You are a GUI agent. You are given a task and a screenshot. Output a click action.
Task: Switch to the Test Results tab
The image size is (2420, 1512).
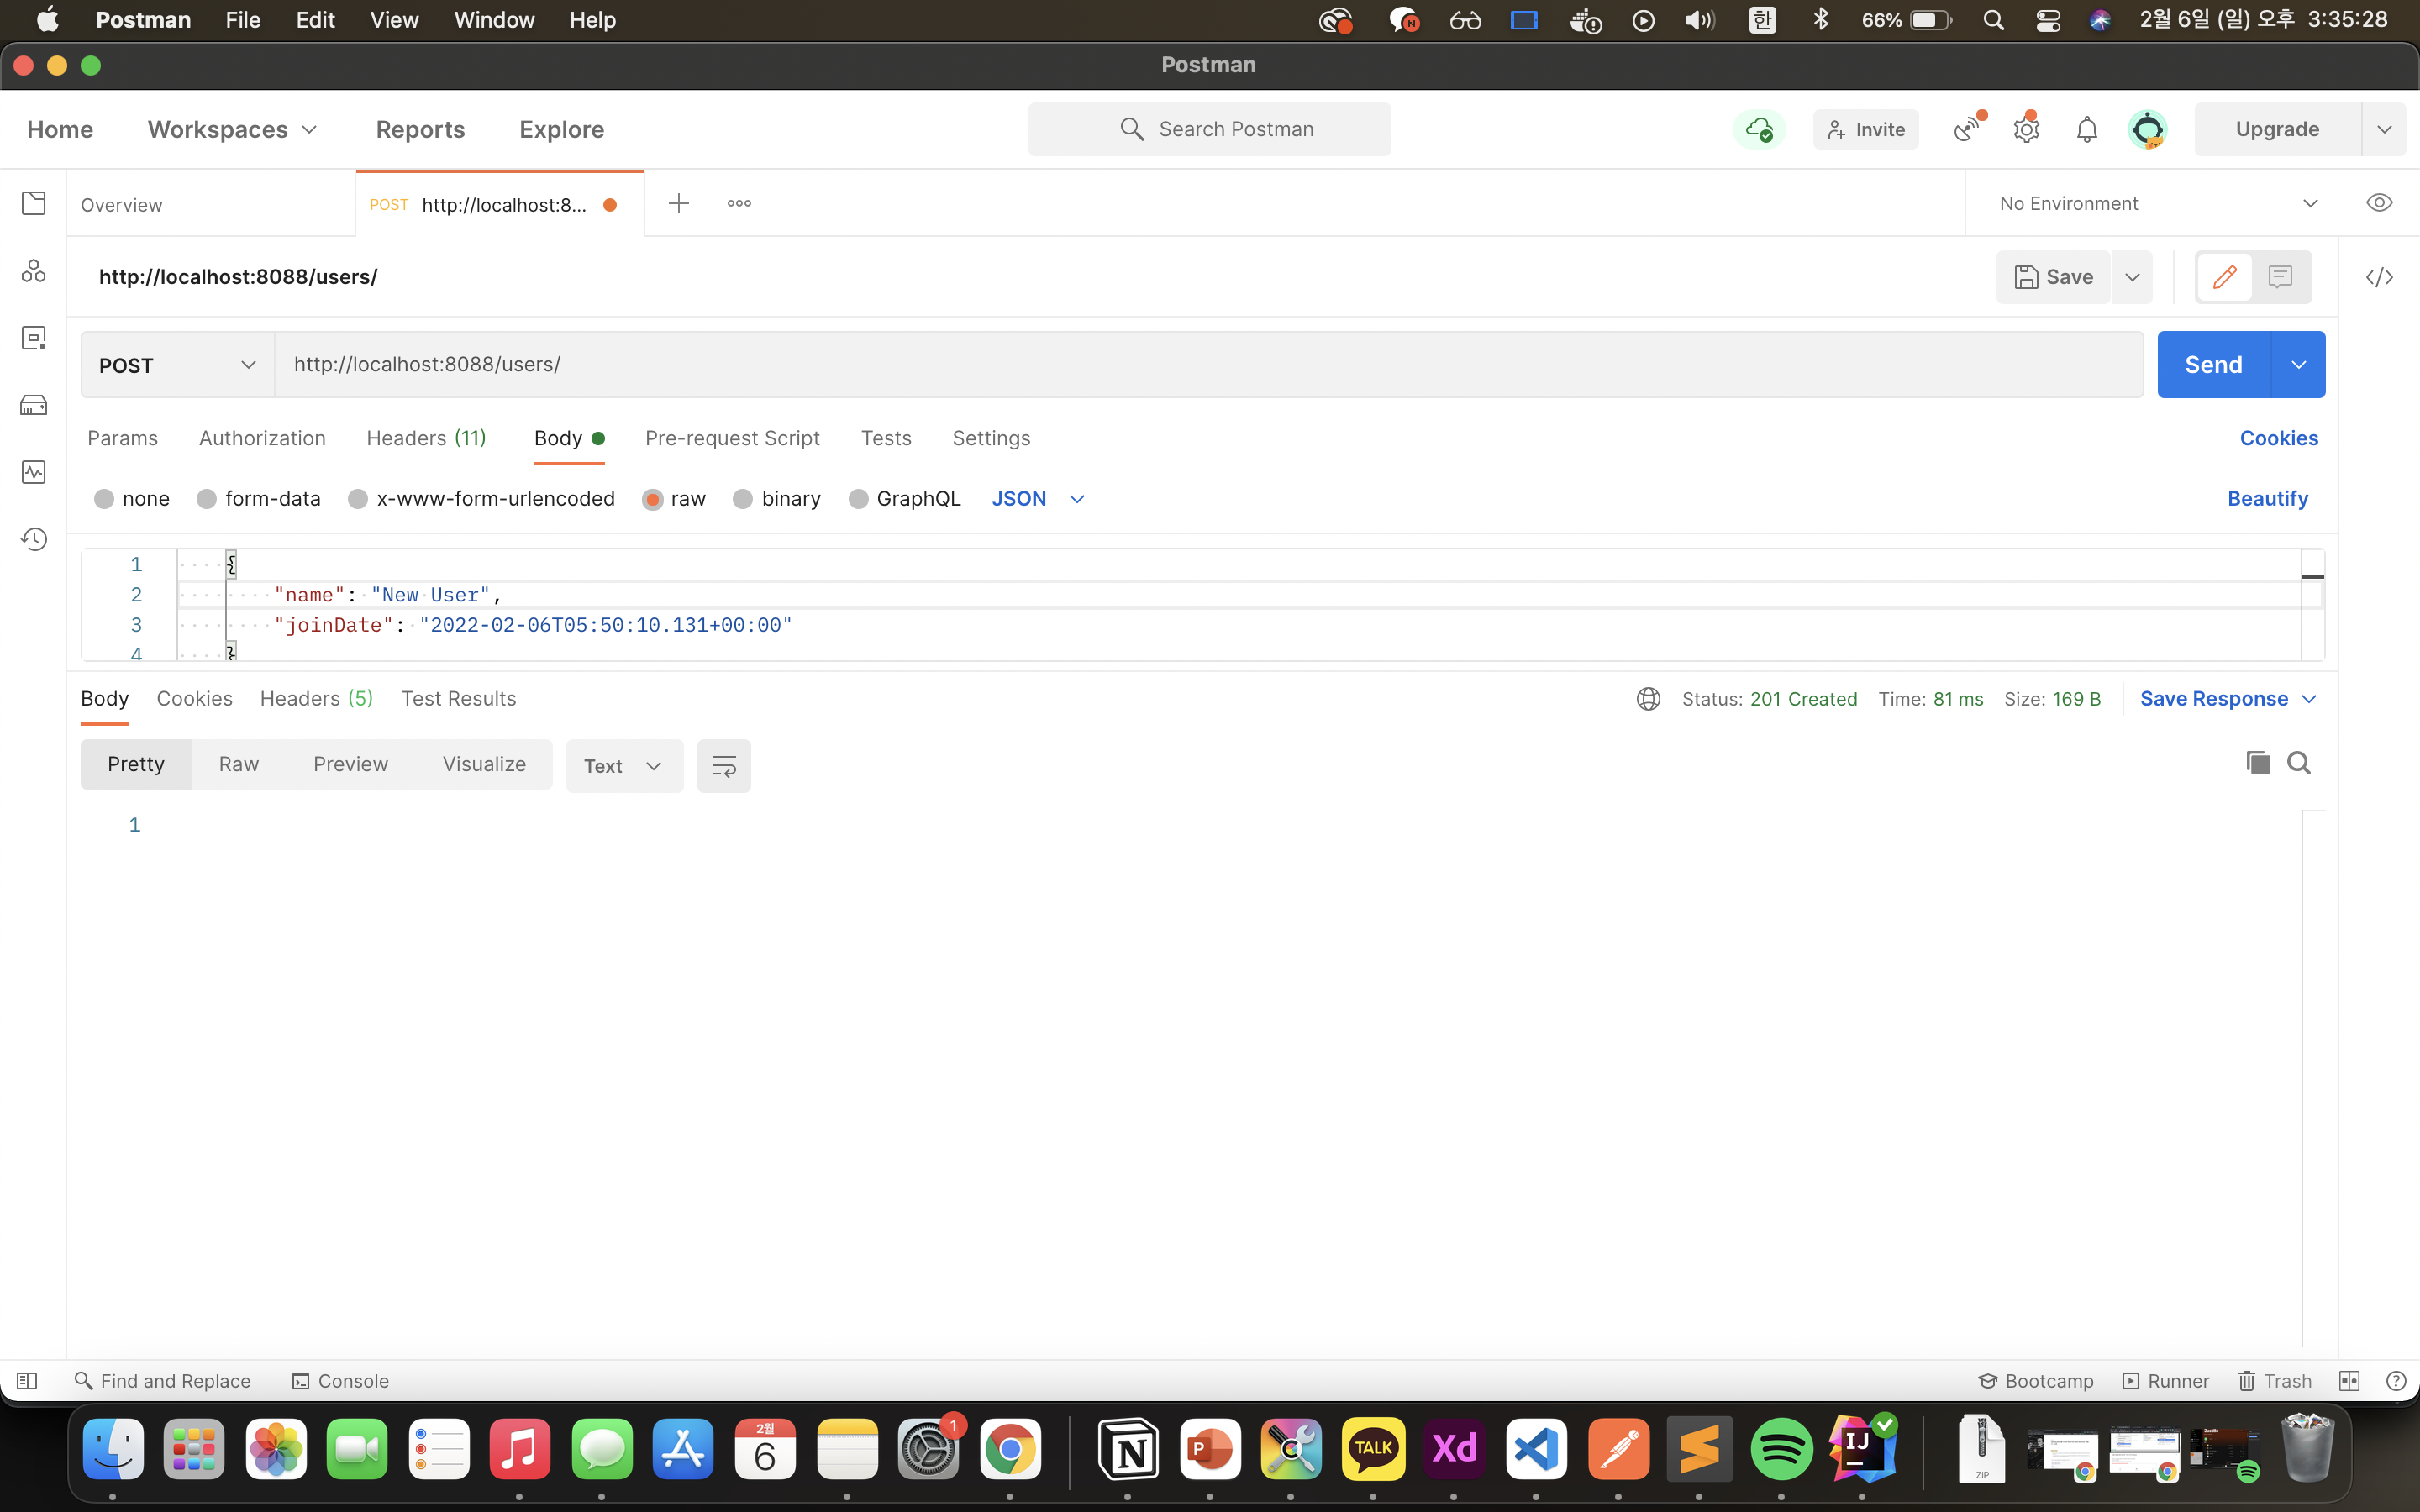click(459, 699)
